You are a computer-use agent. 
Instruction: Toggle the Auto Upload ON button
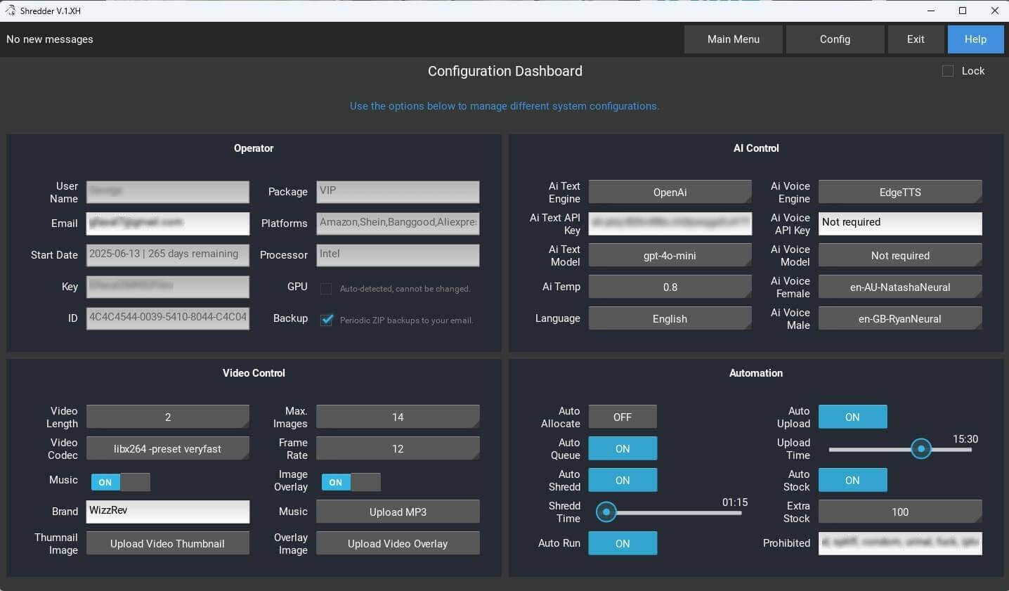point(852,417)
